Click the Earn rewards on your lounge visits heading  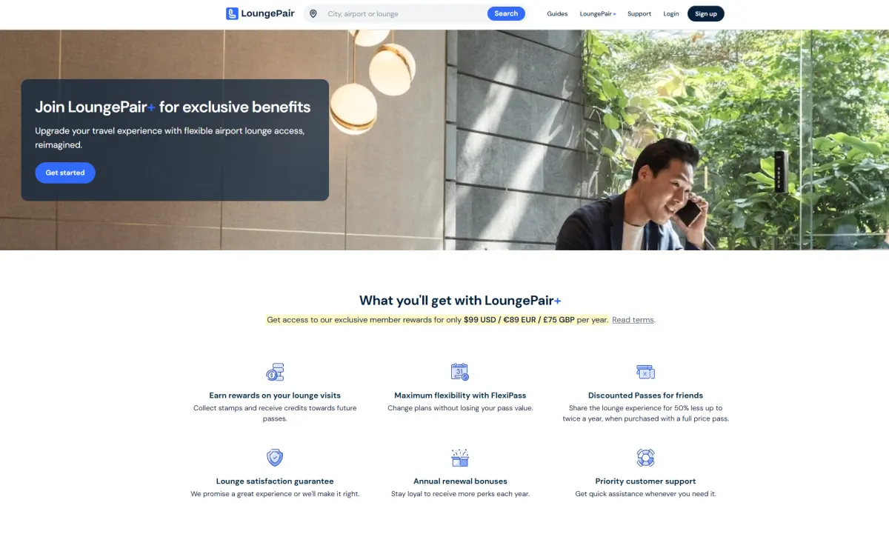275,396
